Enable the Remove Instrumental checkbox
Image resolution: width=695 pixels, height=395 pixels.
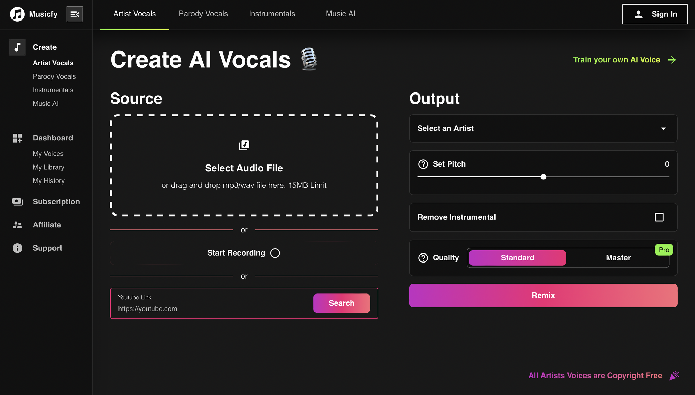click(659, 217)
